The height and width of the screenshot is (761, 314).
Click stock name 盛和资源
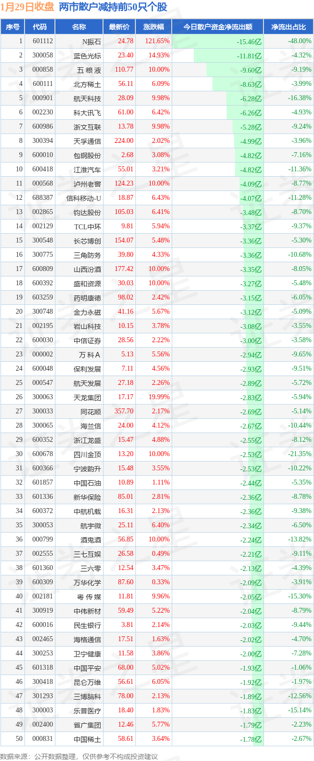point(87,283)
